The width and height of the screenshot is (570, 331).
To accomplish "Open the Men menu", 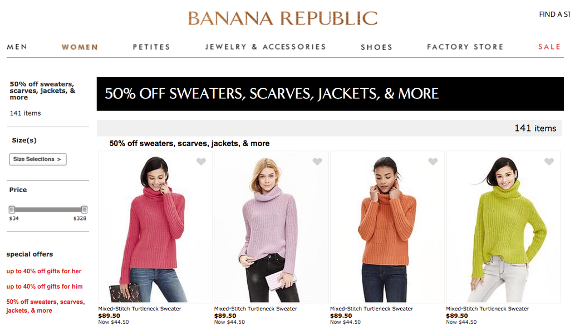I will point(17,47).
